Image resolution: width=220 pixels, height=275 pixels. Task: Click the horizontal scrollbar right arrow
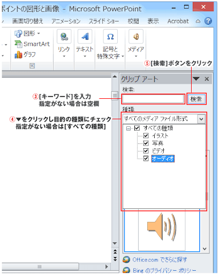tap(107, 266)
